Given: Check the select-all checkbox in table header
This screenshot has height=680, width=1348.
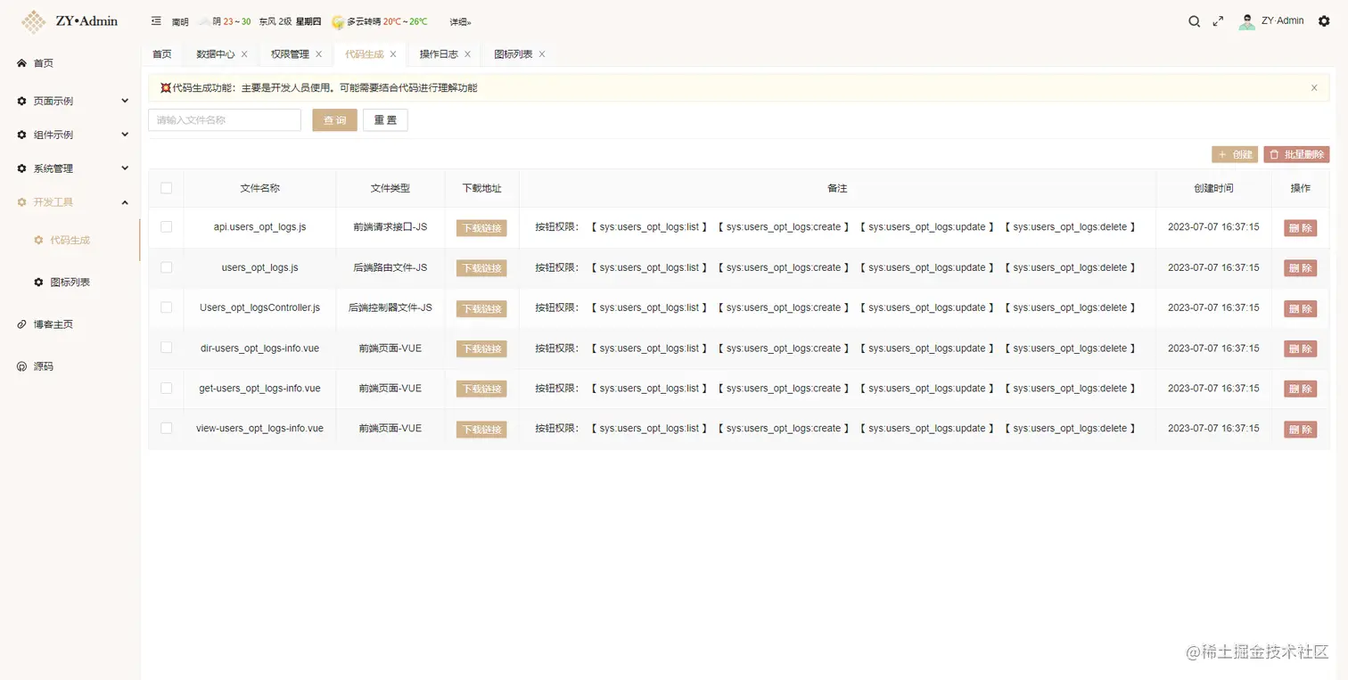Looking at the screenshot, I should click(x=166, y=188).
